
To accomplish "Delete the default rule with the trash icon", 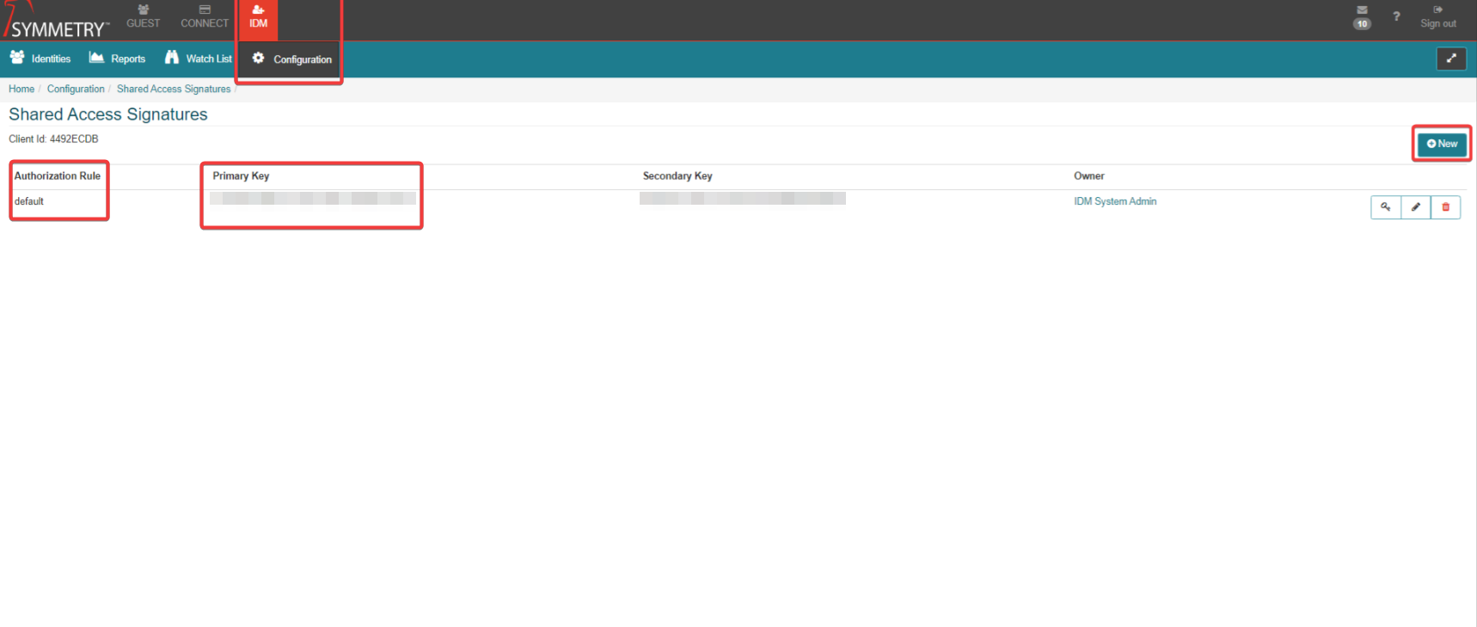I will [1445, 207].
